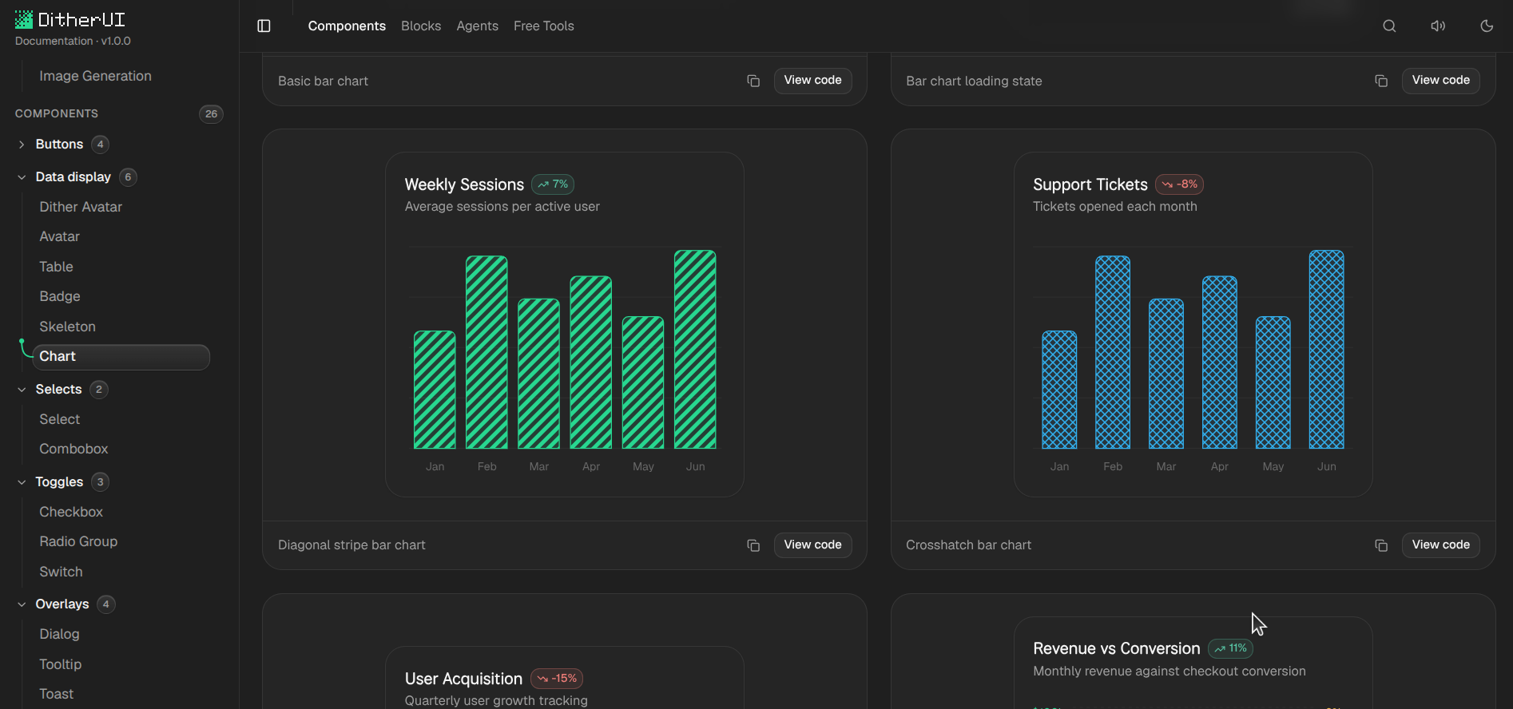Click the Jun bar in Weekly Sessions

(x=695, y=350)
